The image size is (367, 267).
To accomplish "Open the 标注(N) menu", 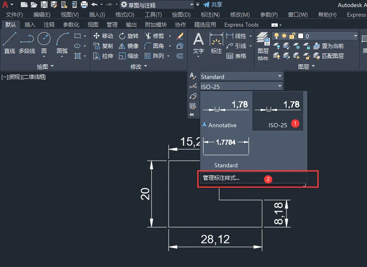I will (x=210, y=15).
